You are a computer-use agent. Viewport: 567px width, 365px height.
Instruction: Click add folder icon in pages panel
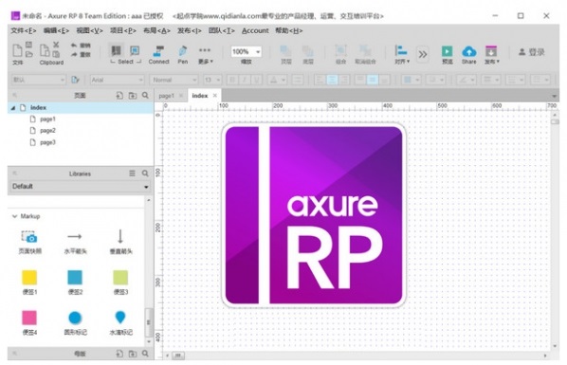pos(133,96)
